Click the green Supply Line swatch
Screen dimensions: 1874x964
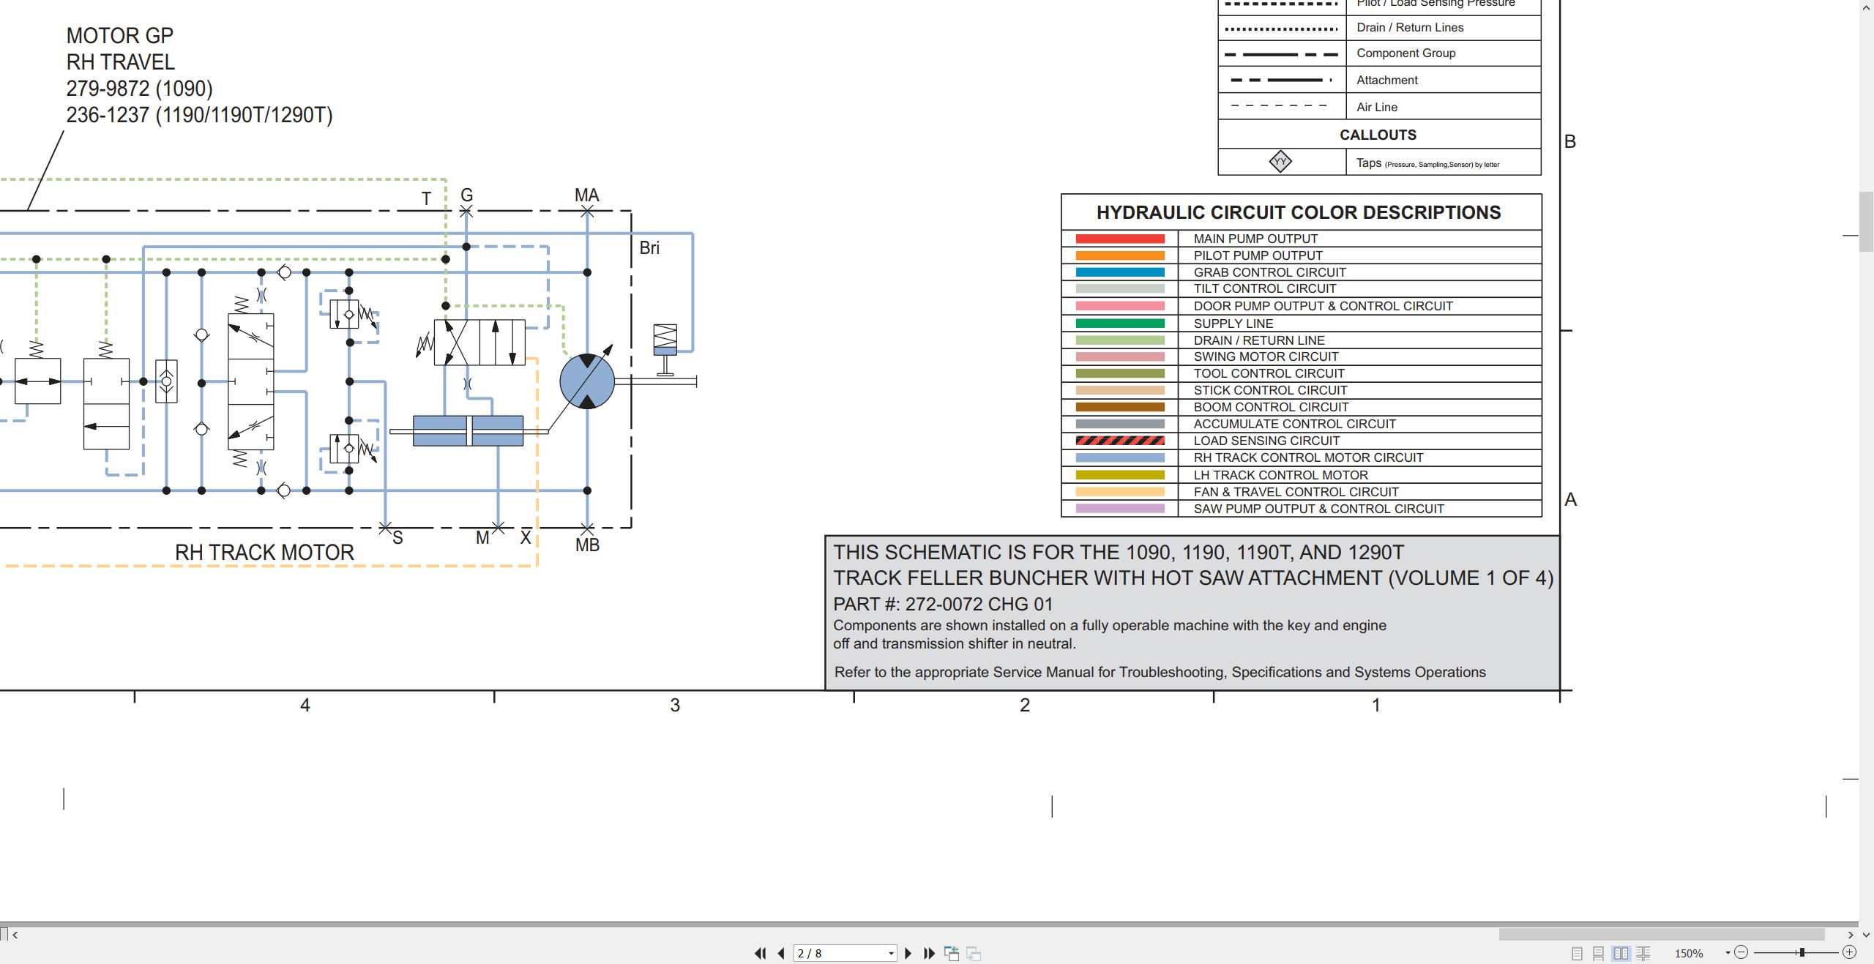(1120, 324)
